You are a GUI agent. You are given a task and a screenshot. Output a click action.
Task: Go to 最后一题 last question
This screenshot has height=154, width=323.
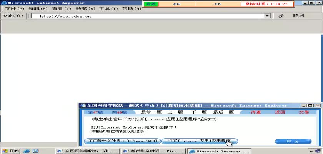click(x=223, y=112)
